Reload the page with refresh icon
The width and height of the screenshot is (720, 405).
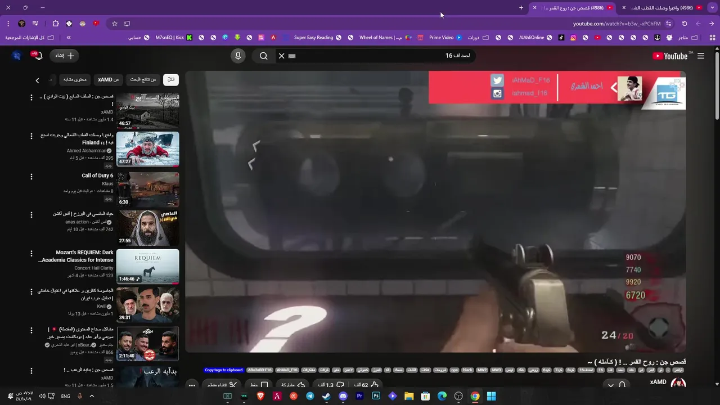[x=685, y=24]
